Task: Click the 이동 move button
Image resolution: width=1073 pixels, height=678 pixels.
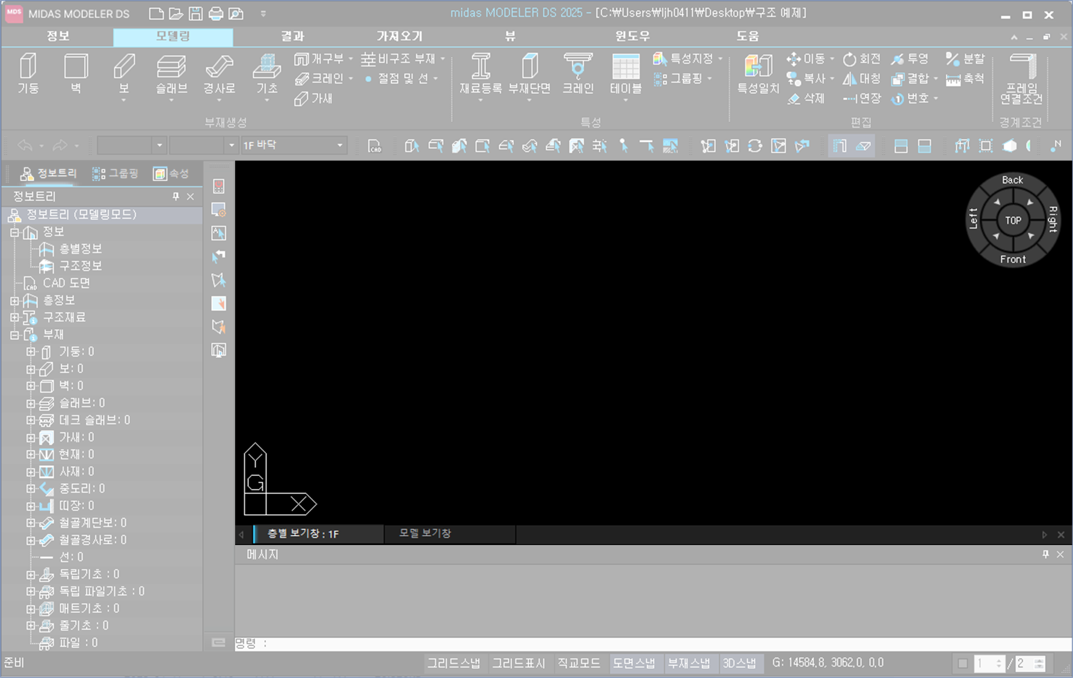Action: pyautogui.click(x=810, y=59)
